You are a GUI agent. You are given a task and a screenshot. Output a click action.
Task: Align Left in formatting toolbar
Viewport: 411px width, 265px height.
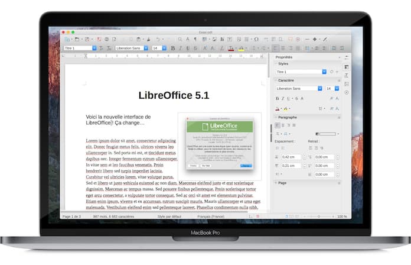click(x=276, y=48)
